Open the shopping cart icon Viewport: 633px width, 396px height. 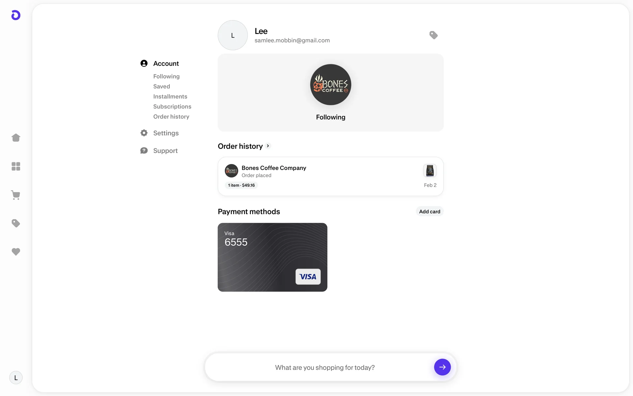tap(16, 195)
